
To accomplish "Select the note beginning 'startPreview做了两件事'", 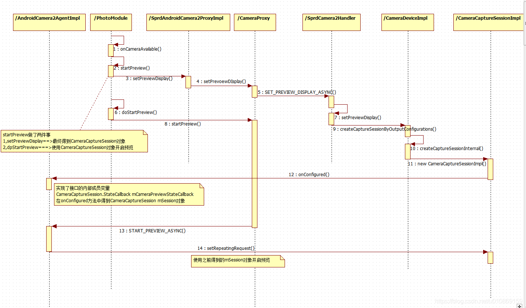I will [x=74, y=141].
